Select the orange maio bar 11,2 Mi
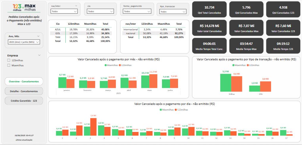Viewport: 302px width, 145px height. [153, 81]
